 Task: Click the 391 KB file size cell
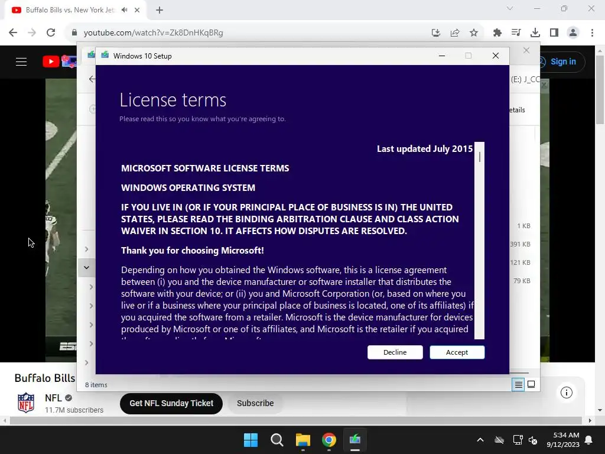click(x=520, y=244)
